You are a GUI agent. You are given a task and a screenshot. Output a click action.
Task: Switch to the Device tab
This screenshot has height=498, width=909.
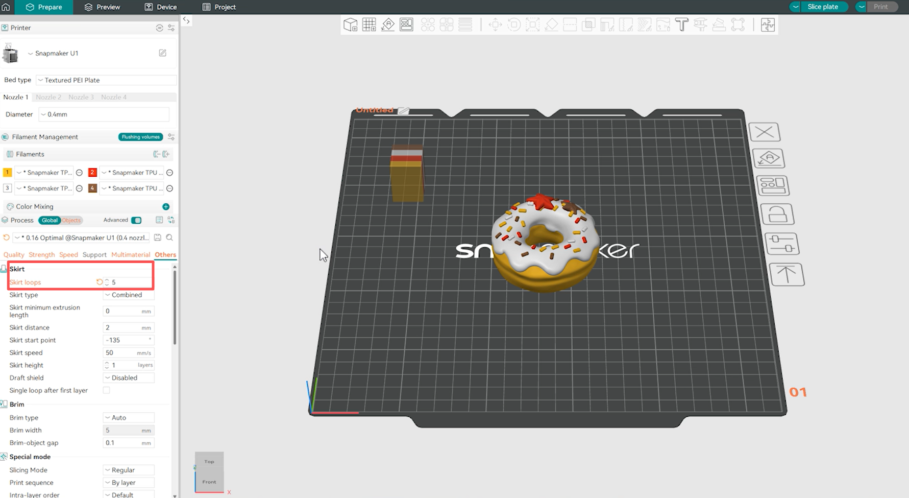[161, 7]
